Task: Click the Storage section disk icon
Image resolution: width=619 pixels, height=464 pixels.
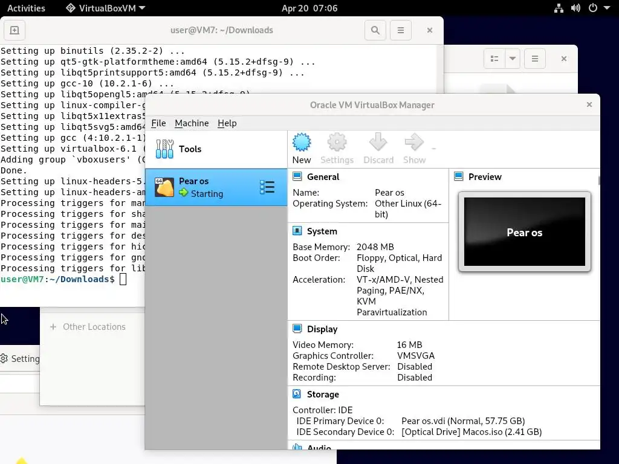Action: click(x=297, y=394)
